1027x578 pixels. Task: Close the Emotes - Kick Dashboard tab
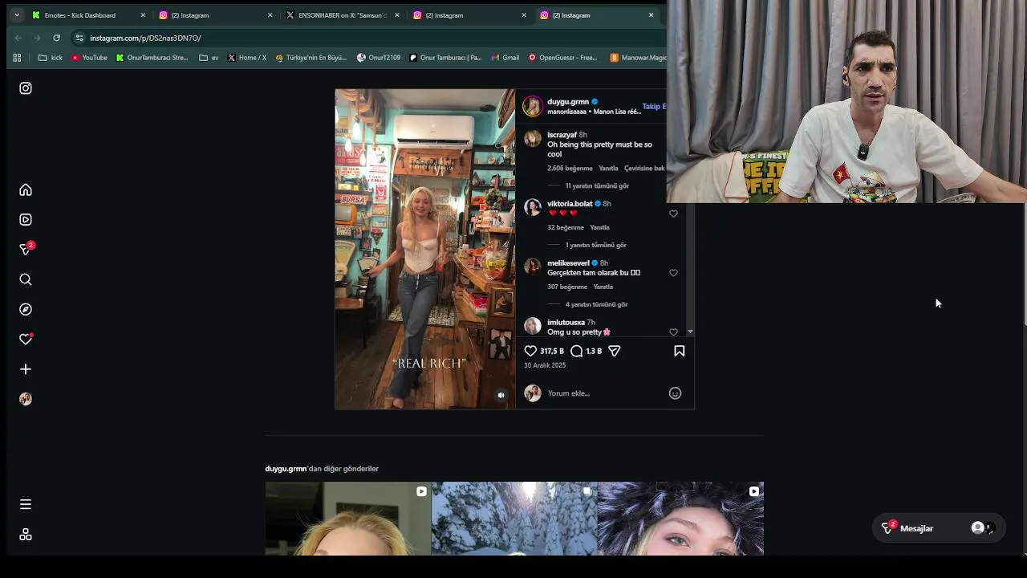click(143, 15)
